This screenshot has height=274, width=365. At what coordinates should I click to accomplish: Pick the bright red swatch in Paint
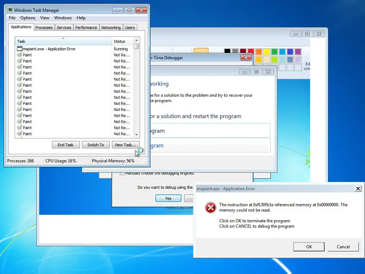251,51
